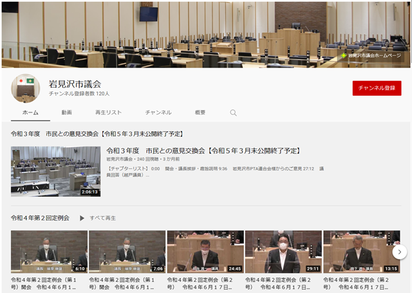This screenshot has height=293, width=412.
Task: Subscribe using the red チャンネル登録 button
Action: coord(377,88)
